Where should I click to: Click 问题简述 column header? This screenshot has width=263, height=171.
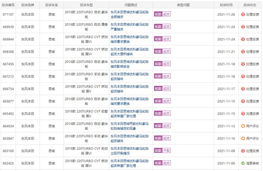click(x=131, y=5)
